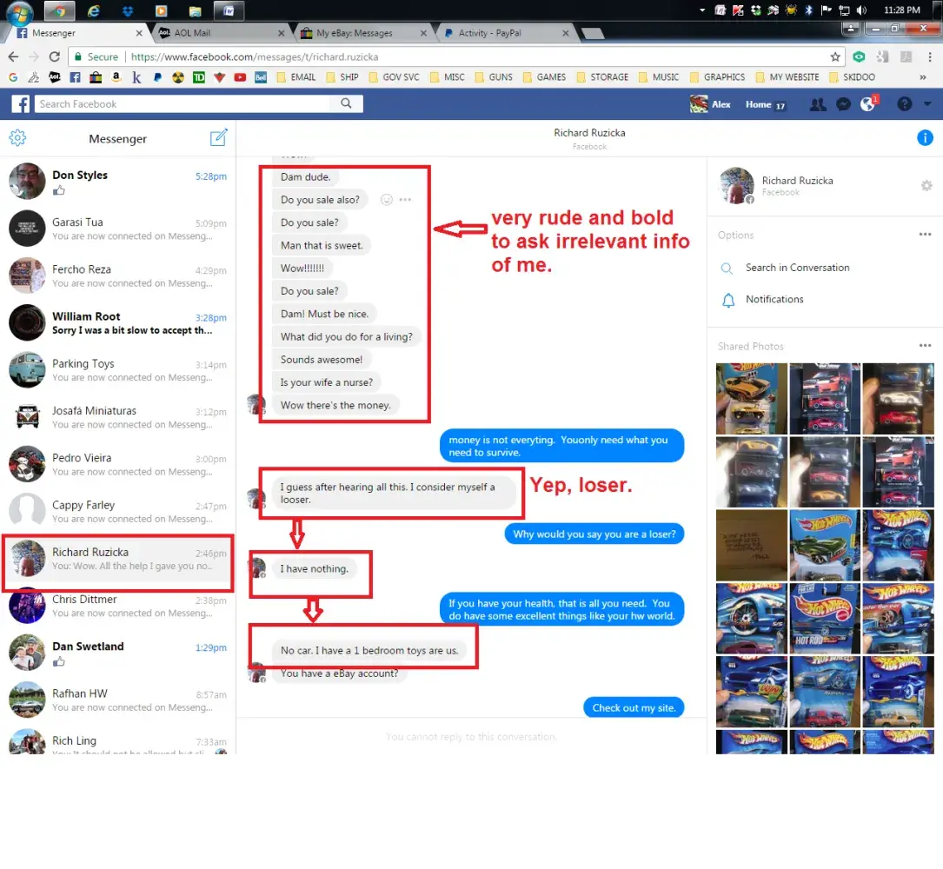This screenshot has height=869, width=943.
Task: Open conversation info panel
Action: click(925, 137)
